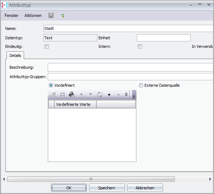Click the column width fit icon
This screenshot has width=214, height=194.
pos(62,95)
